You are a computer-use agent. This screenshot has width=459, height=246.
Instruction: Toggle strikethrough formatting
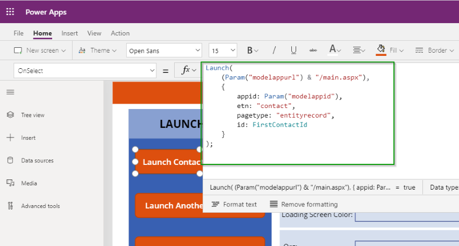(313, 50)
